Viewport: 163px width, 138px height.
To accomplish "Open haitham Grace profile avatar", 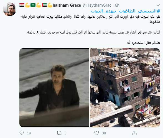I will tap(9, 9).
